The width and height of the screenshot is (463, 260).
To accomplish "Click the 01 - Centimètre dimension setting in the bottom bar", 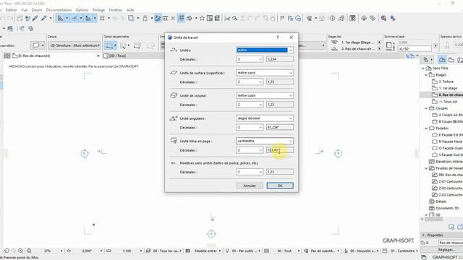I will click(x=403, y=251).
